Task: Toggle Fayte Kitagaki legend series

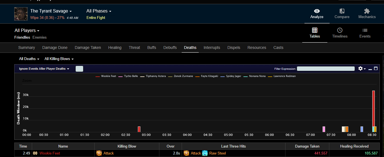Action: 207,76
